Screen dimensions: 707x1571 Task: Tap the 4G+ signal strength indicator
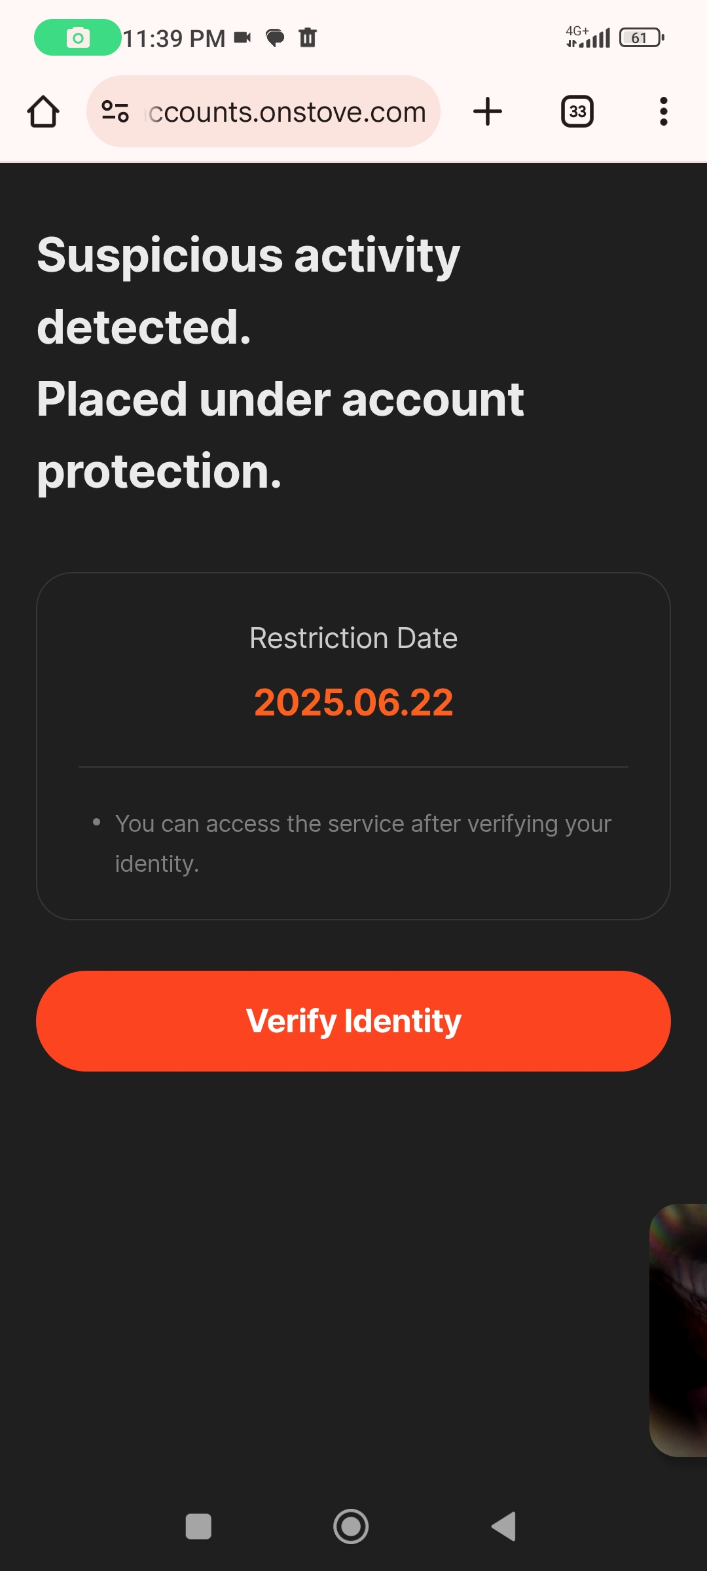[588, 37]
